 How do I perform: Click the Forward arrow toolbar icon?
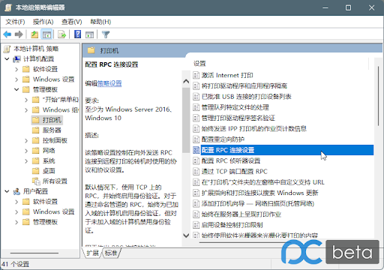coord(19,34)
